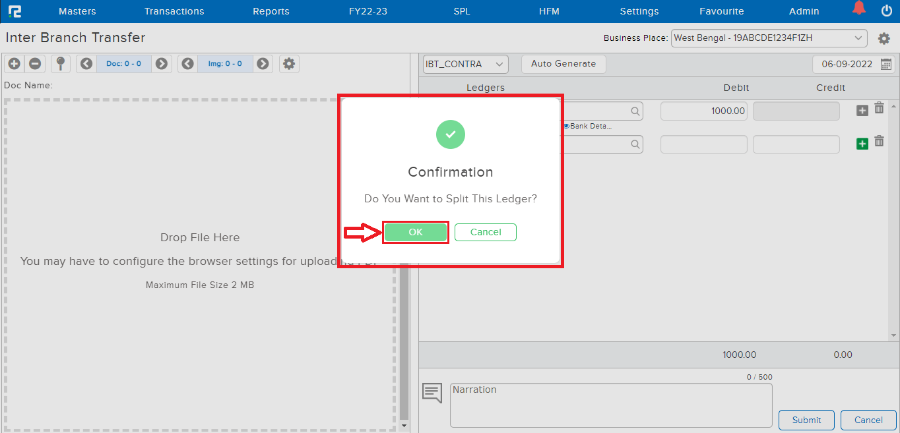Expand the IBT_CONTRA voucher type dropdown

click(465, 64)
